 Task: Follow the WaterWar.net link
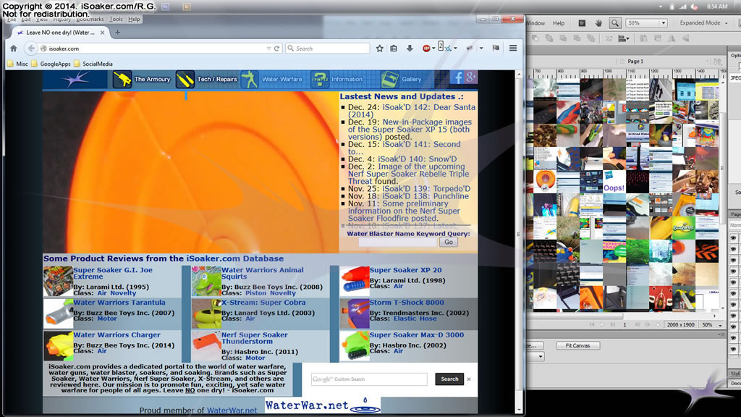coord(232,410)
